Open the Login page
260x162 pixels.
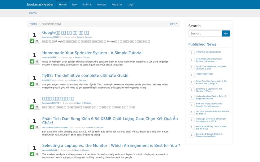[131, 4]
